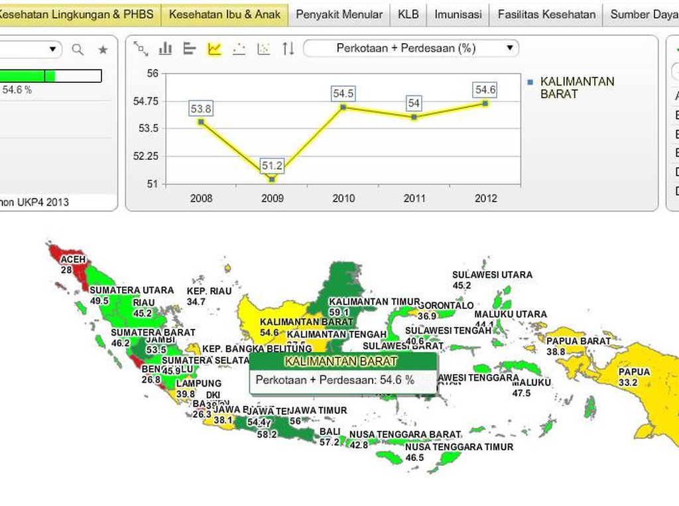Viewport: 679px width, 506px height.
Task: Click the KALIMANTAN BARAT legend marker
Action: [530, 82]
